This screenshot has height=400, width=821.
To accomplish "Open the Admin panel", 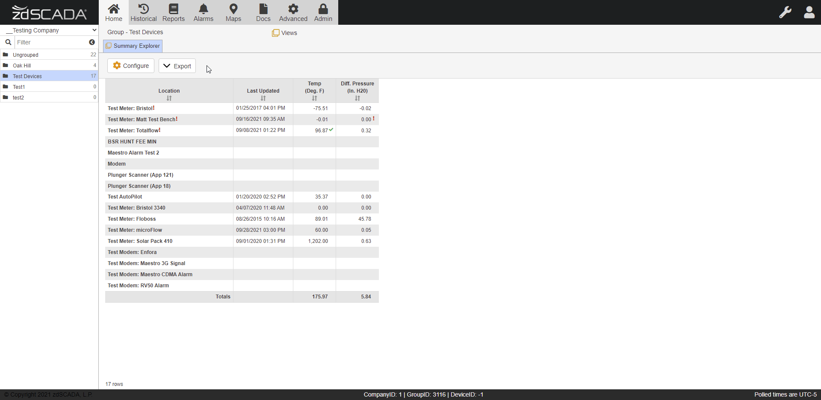I will (x=323, y=12).
